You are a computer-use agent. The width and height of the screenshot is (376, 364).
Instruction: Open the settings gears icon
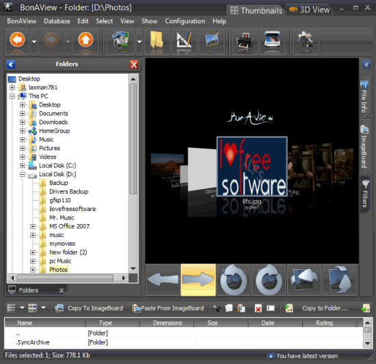306,40
